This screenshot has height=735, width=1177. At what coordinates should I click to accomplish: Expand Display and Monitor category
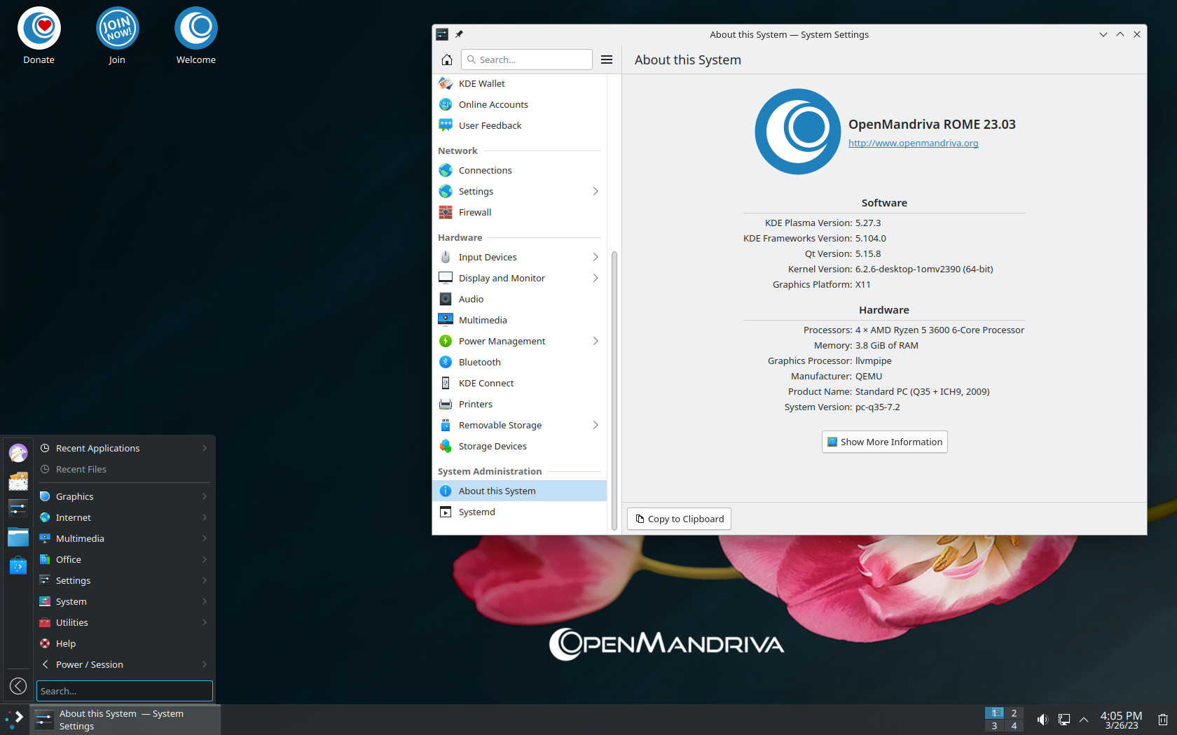pyautogui.click(x=520, y=278)
